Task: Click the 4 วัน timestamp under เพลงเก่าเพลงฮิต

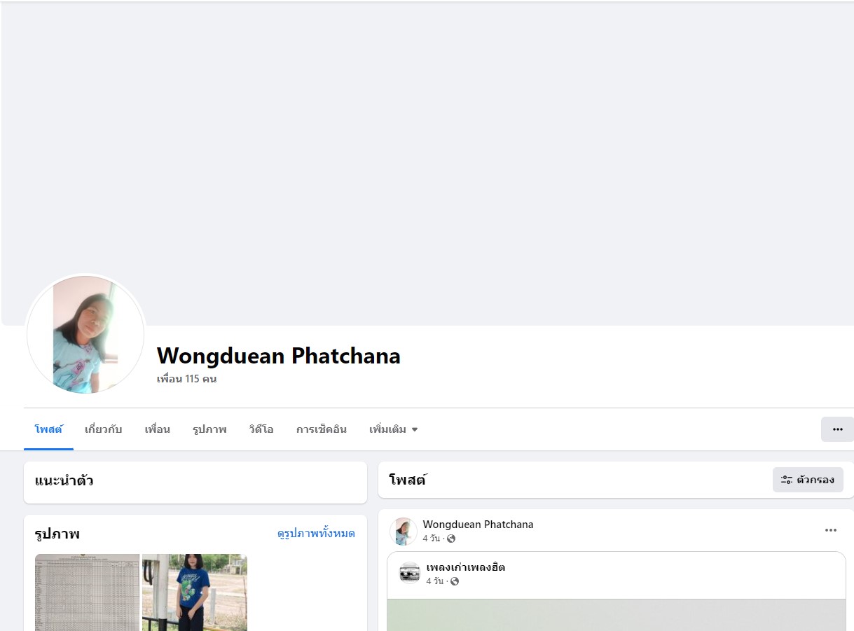Action: tap(434, 581)
